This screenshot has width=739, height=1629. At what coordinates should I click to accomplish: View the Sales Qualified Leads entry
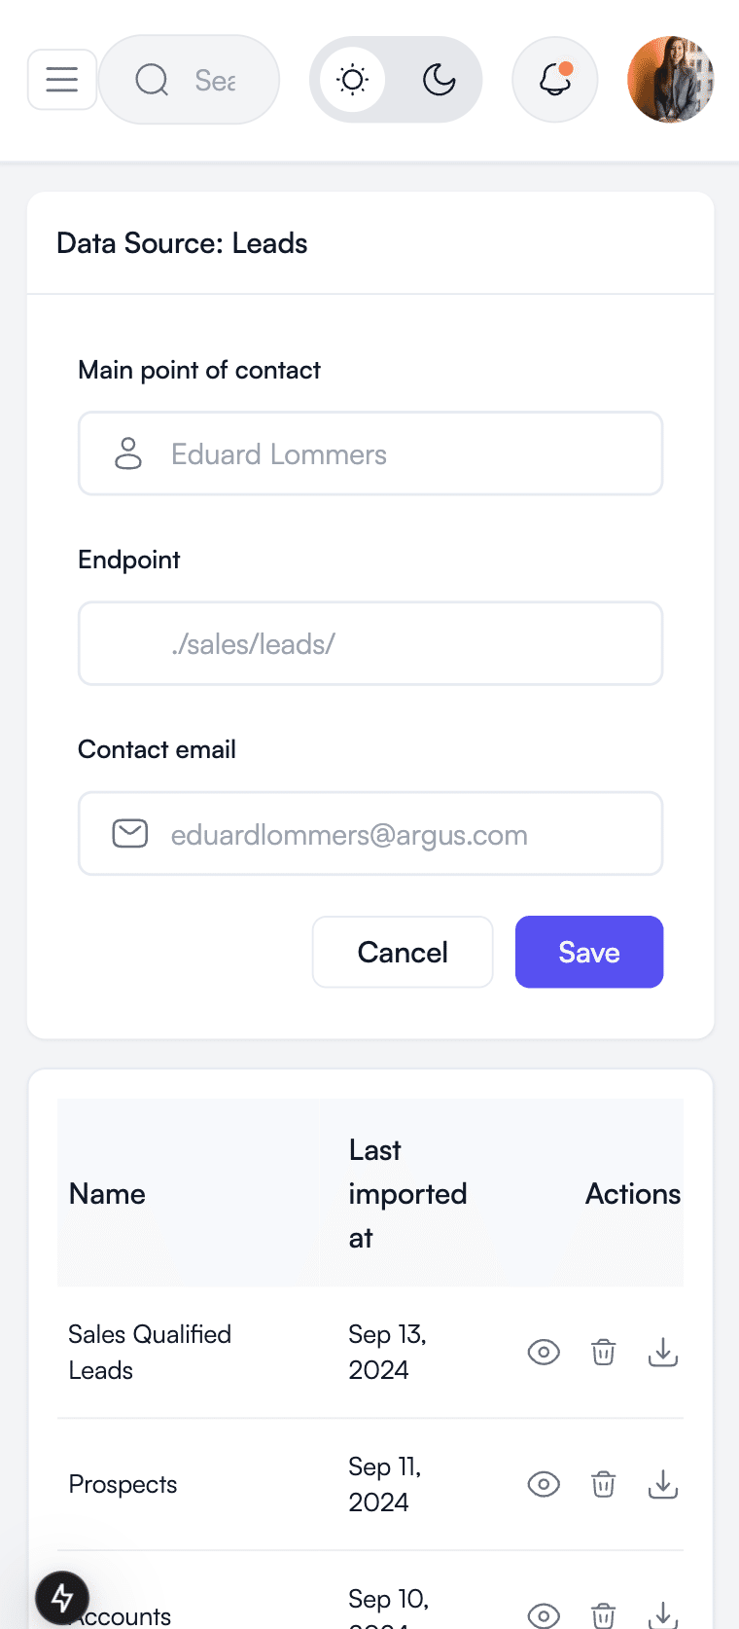click(544, 1352)
